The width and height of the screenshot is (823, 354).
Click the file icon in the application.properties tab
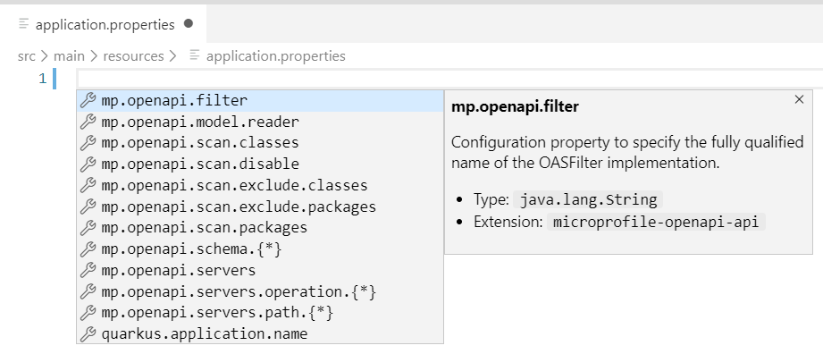pos(23,24)
